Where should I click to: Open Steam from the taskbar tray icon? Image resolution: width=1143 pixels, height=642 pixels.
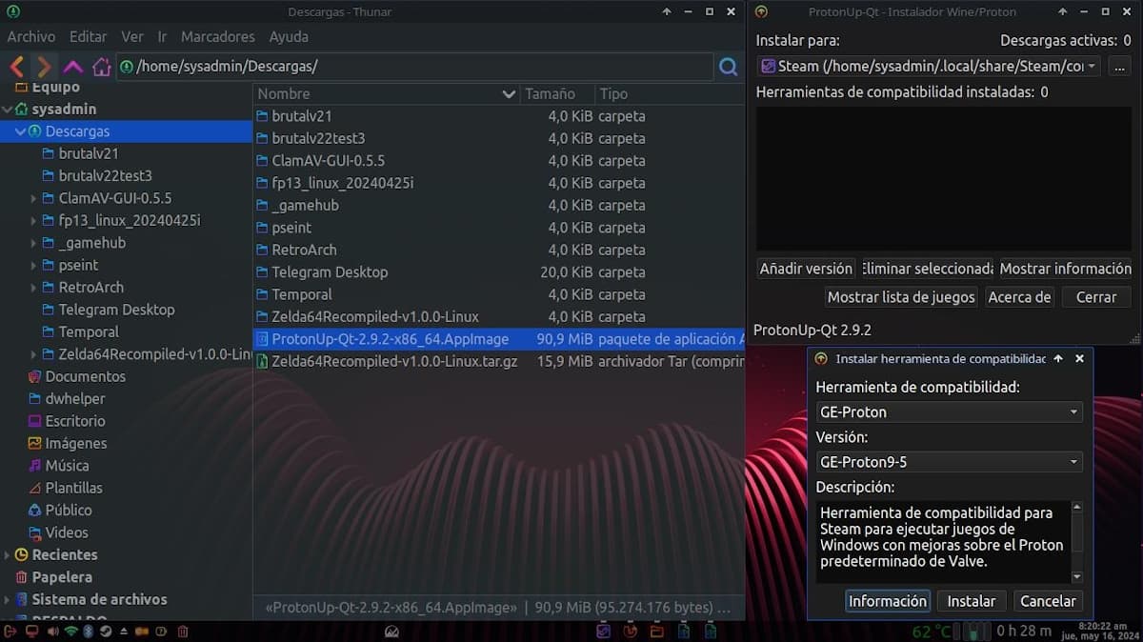(x=106, y=631)
